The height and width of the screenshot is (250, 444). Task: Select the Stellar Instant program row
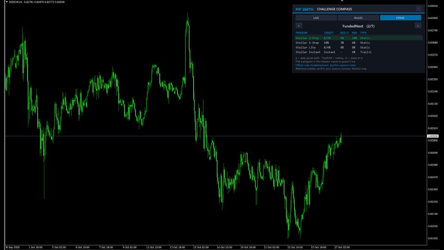(x=359, y=52)
